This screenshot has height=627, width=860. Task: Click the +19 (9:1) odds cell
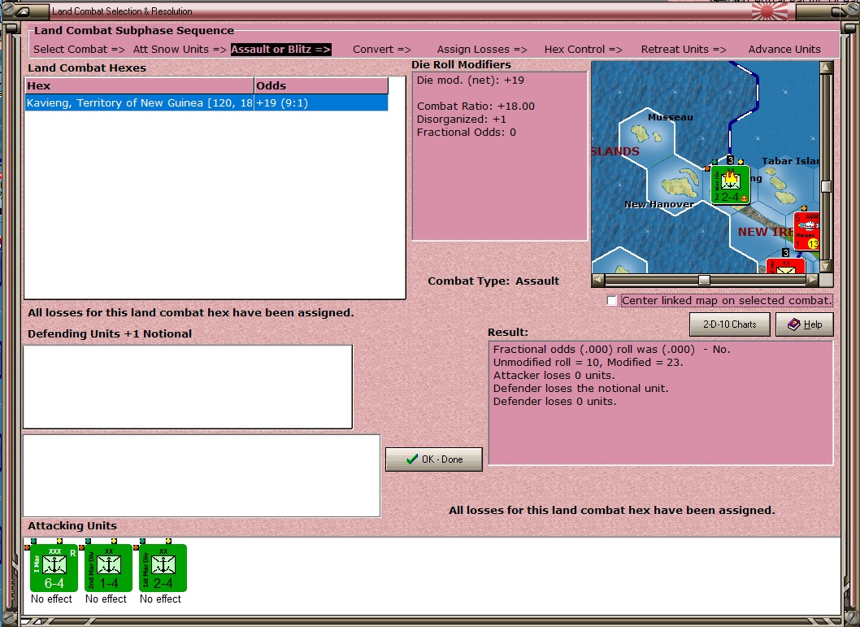(321, 102)
